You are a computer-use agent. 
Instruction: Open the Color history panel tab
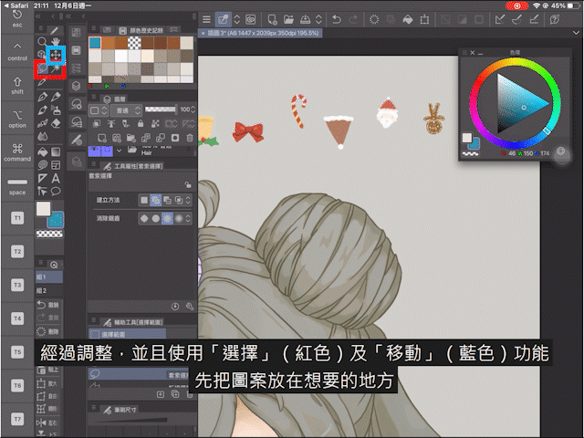pos(141,30)
